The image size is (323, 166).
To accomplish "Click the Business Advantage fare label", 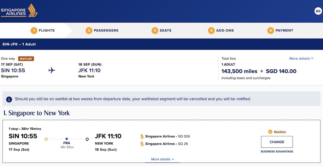I will [x=277, y=151].
